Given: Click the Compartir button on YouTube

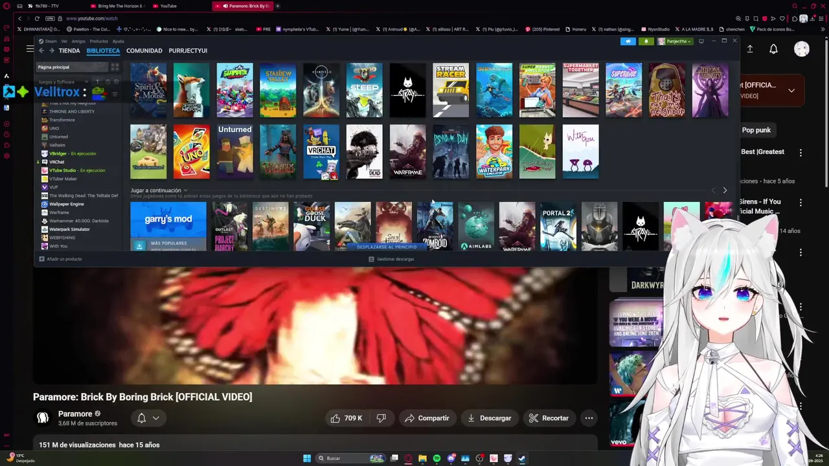Looking at the screenshot, I should [427, 418].
